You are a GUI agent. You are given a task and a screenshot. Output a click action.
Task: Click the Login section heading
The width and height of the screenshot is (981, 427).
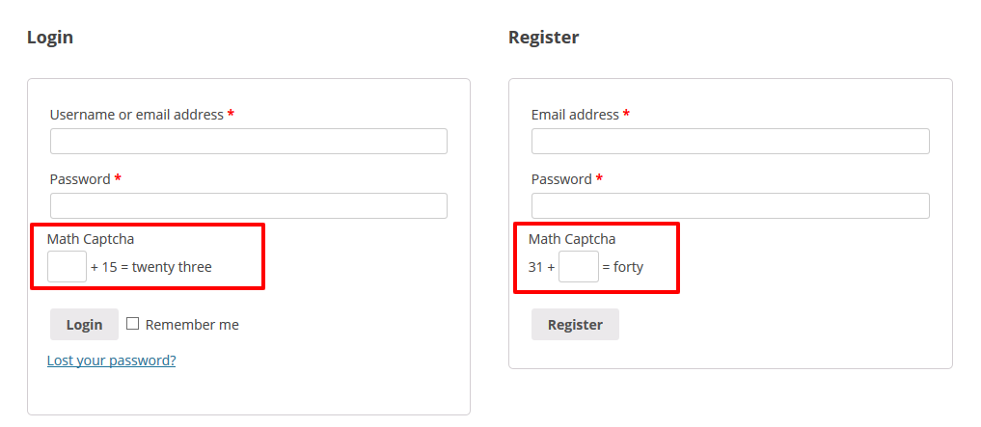point(50,38)
